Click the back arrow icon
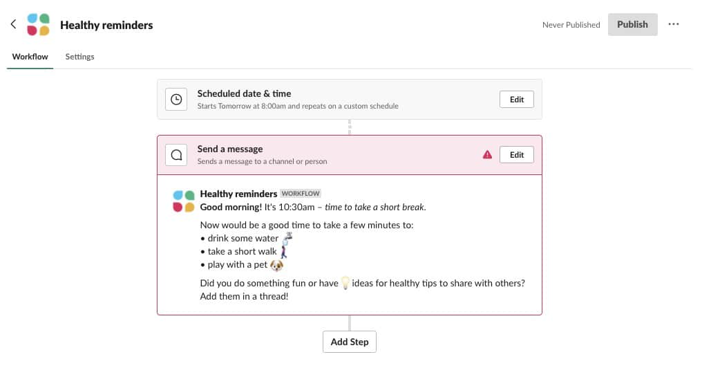 pyautogui.click(x=13, y=24)
